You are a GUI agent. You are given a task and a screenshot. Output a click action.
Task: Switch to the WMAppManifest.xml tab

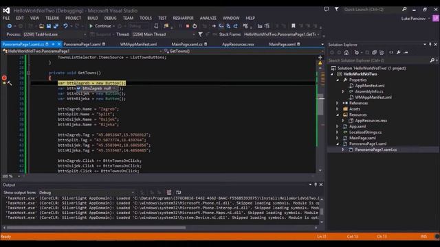tap(138, 44)
